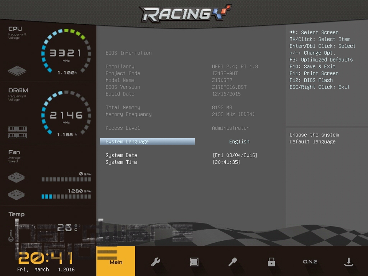
Task: Click the CPU frequency gauge
Action: (x=66, y=53)
